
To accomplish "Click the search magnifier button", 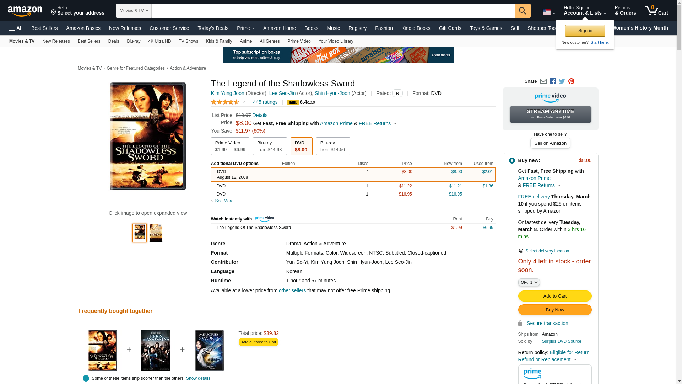I will tap(522, 11).
